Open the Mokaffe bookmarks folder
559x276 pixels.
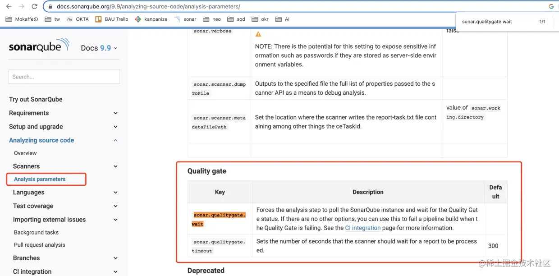tap(22, 19)
